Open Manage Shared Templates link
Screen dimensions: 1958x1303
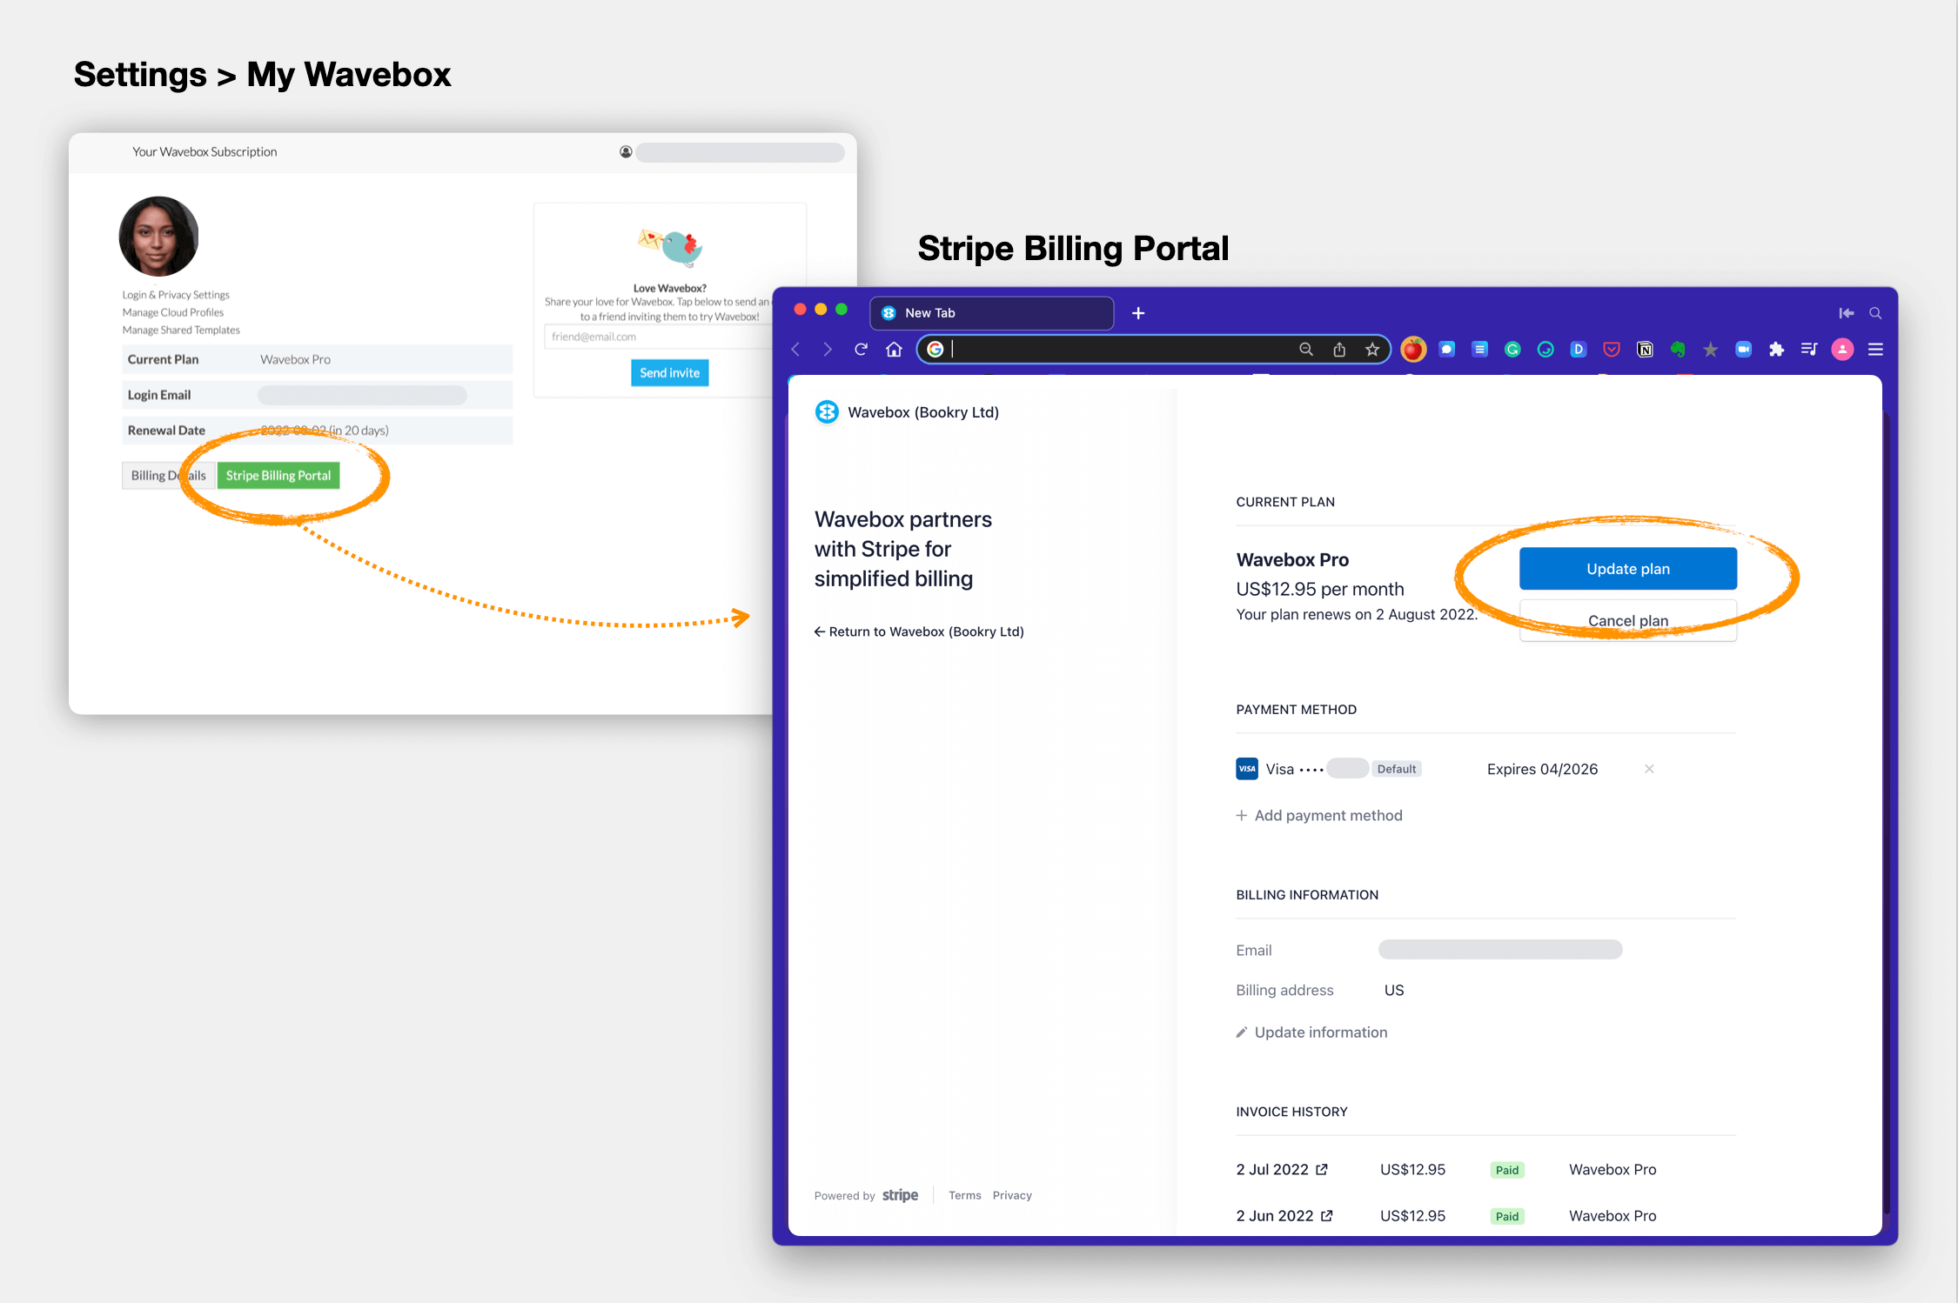pyautogui.click(x=181, y=330)
